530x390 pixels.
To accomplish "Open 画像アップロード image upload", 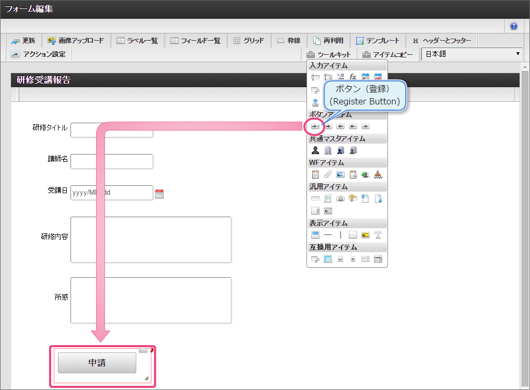I will click(76, 41).
